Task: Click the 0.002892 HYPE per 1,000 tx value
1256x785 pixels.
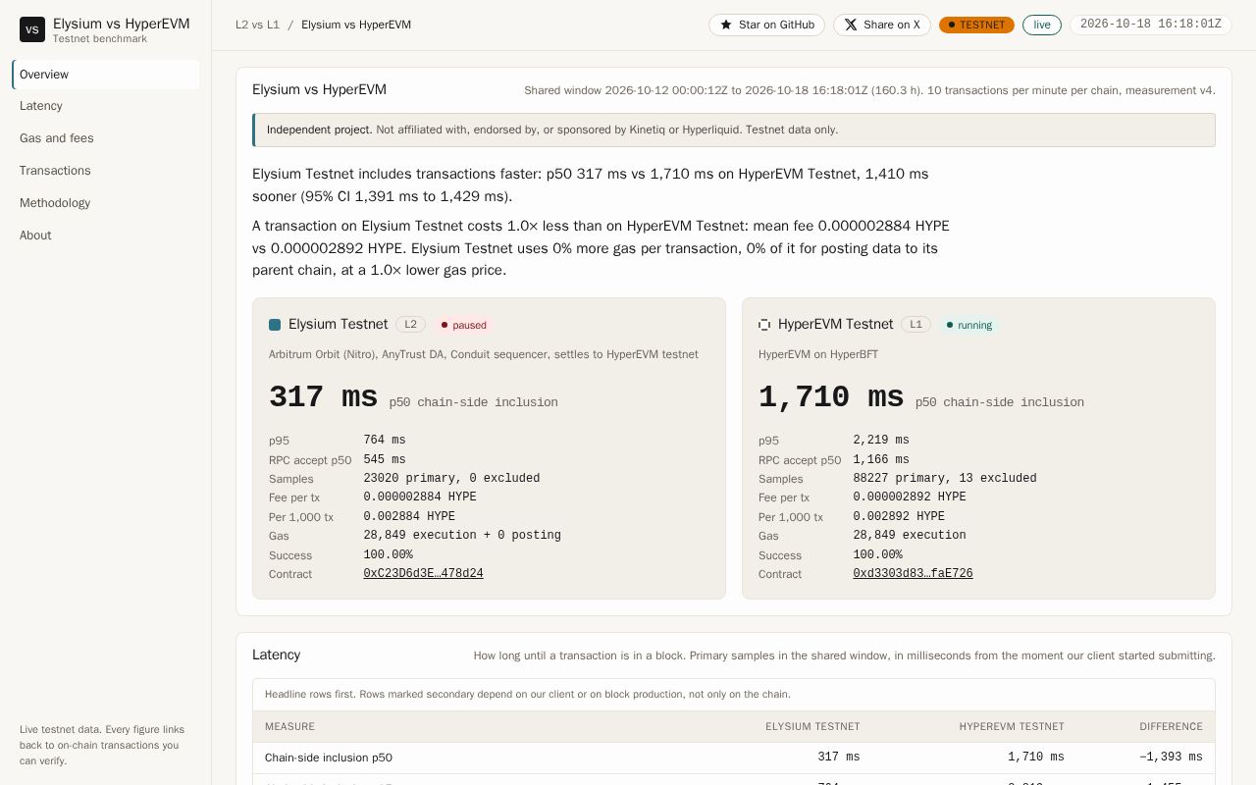Action: coord(899,516)
